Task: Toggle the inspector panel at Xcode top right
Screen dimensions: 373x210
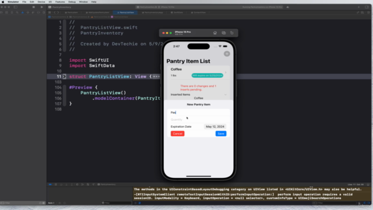Action: 367,7
